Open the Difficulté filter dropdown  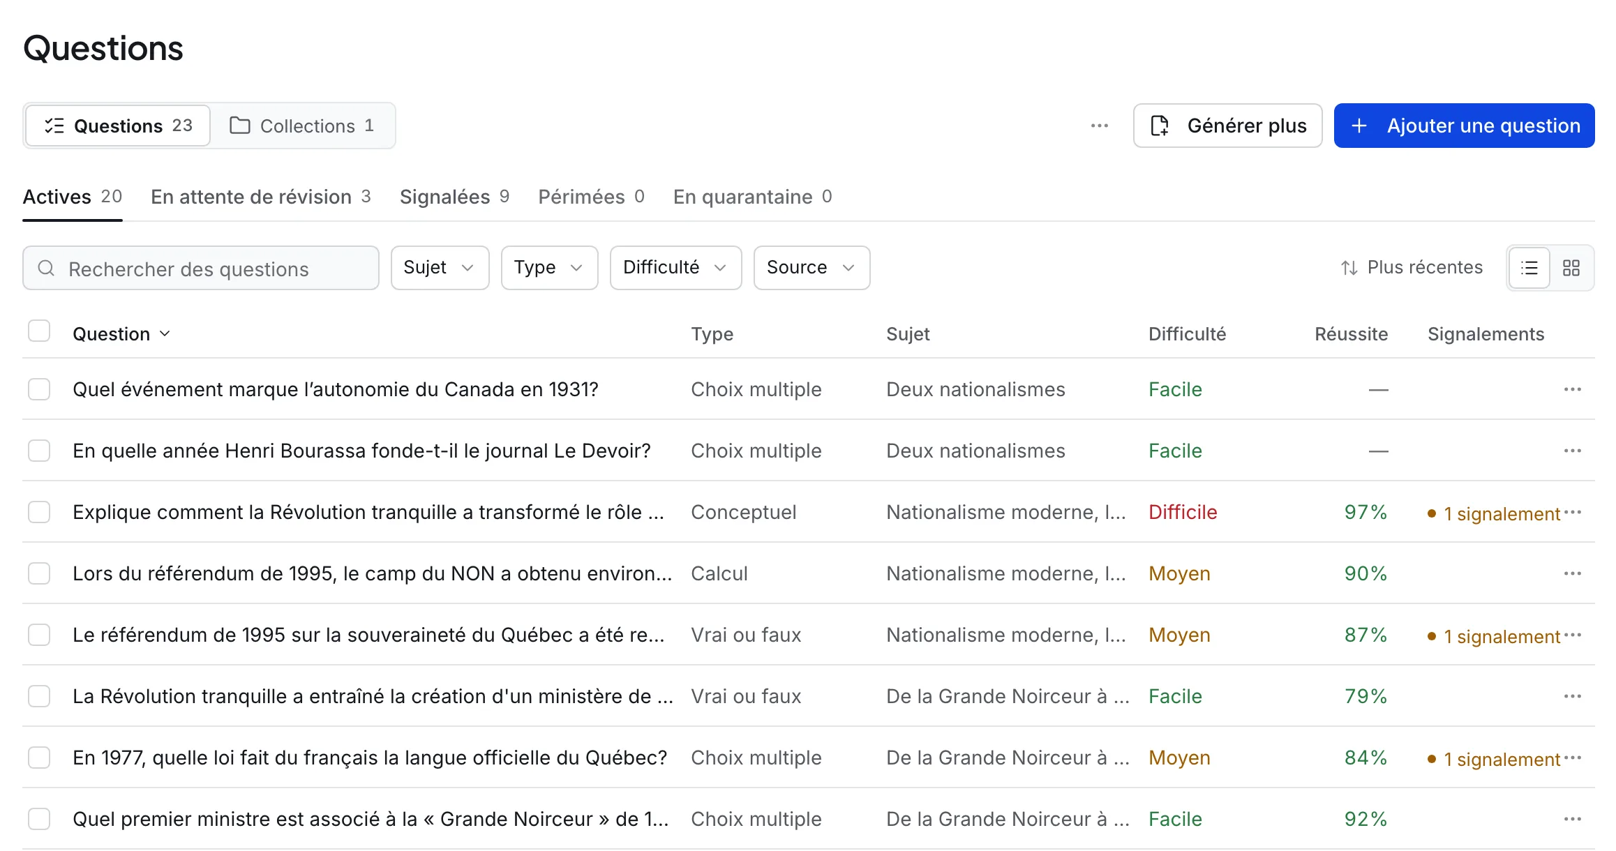675,268
